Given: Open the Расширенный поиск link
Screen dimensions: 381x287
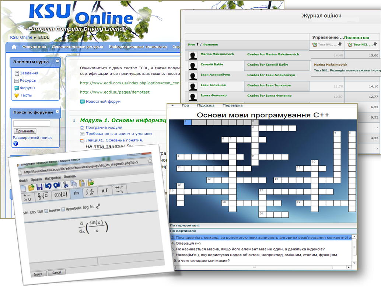Looking at the screenshot, I should [32, 137].
